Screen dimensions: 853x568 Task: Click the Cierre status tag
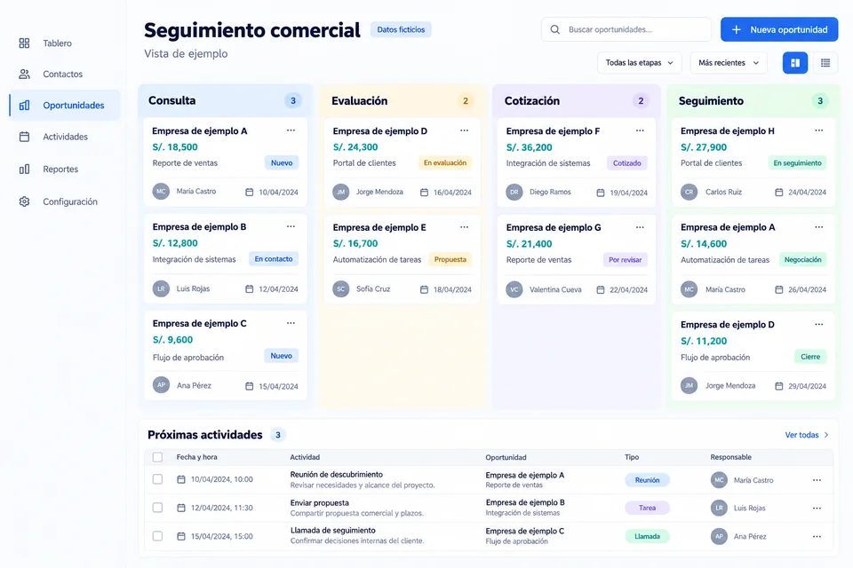coord(810,357)
